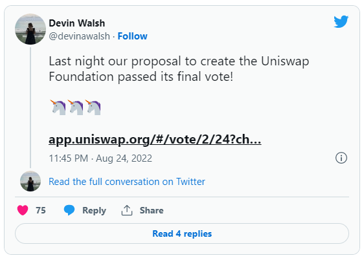The width and height of the screenshot is (364, 260).
Task: Open the tweet info circle icon
Action: 341,158
